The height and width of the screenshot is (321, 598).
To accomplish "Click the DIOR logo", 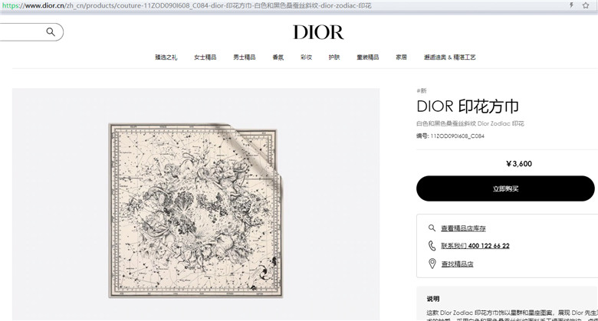I will click(318, 32).
